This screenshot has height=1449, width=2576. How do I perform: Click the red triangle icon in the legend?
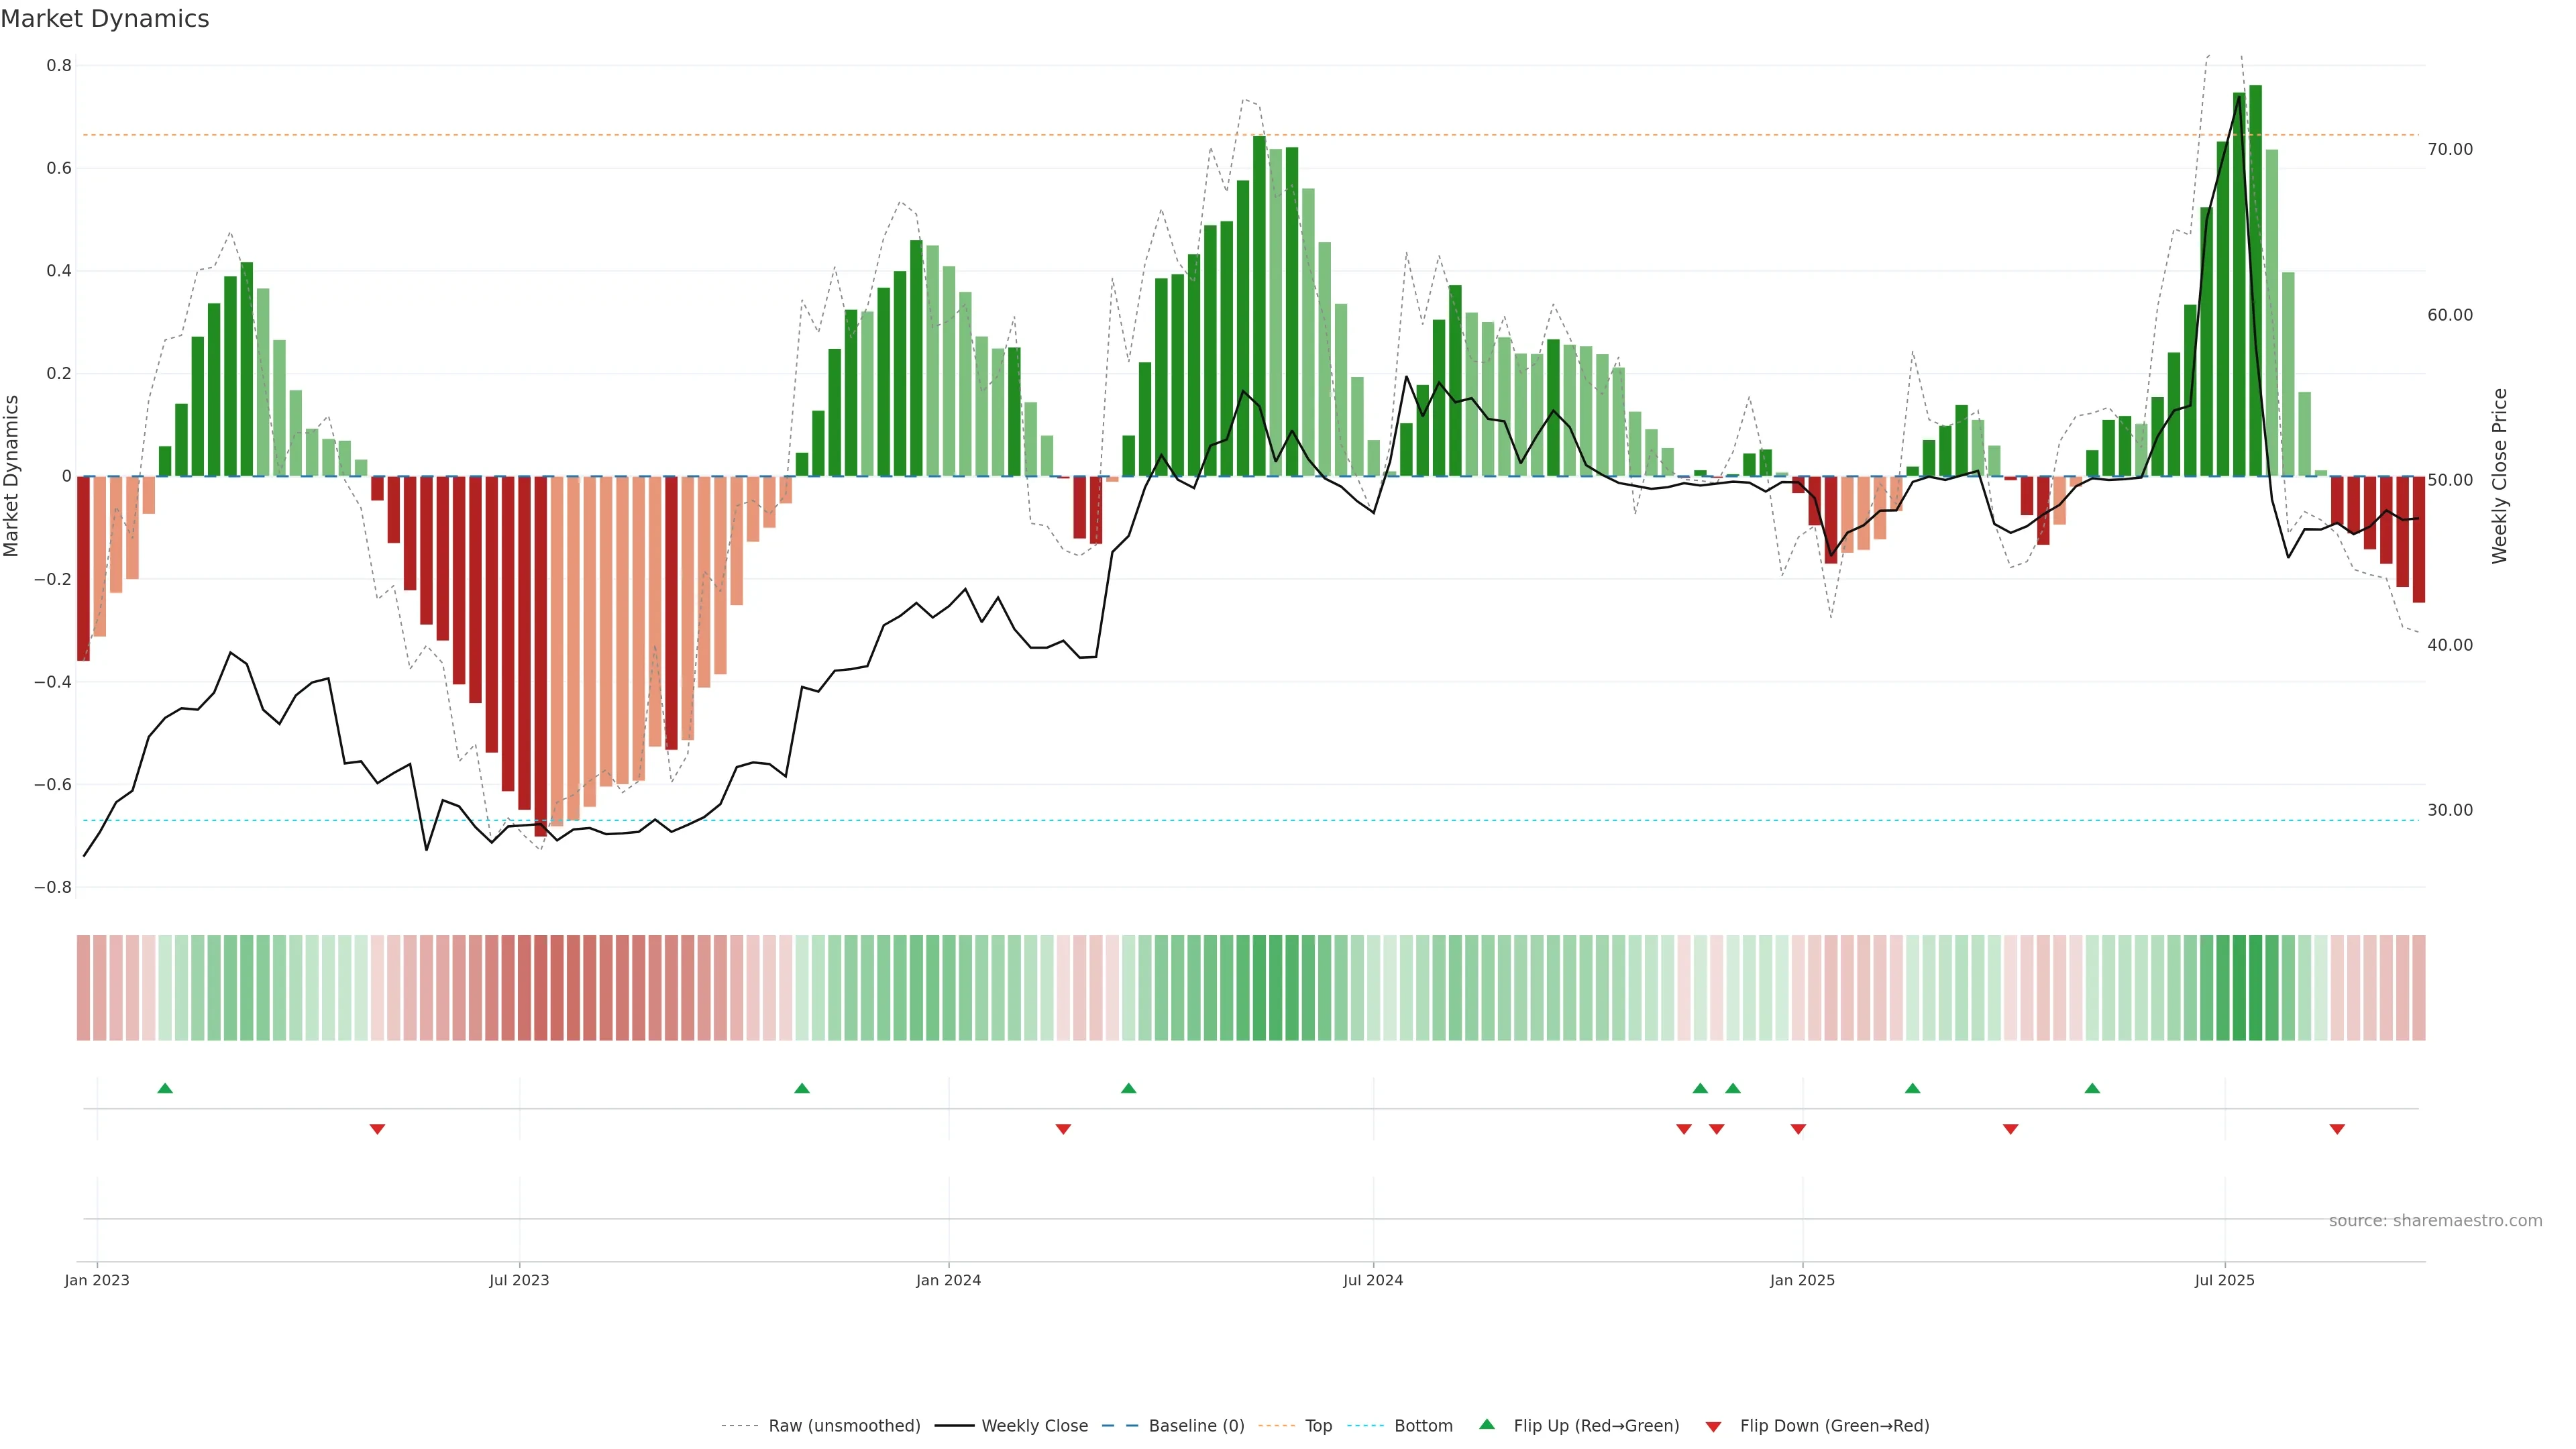pos(1713,1427)
